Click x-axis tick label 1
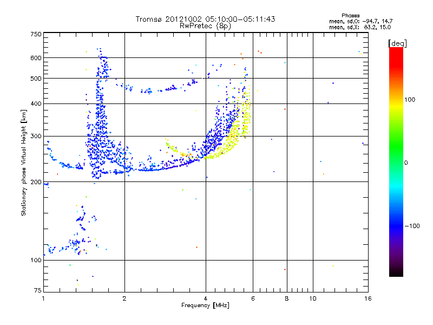Screen dimensions: 433x325 43,298
